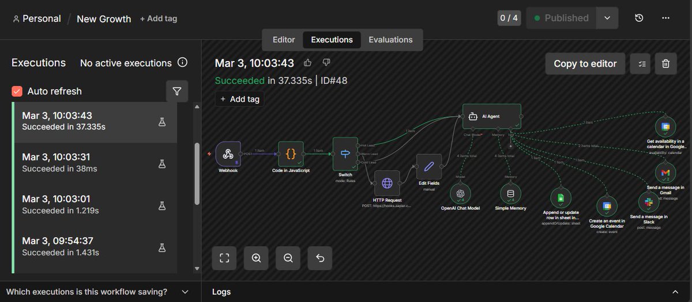The width and height of the screenshot is (692, 302).
Task: Click the scrollbar down arrow
Action: (x=197, y=268)
